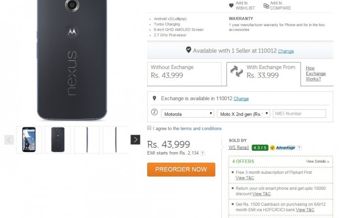The height and width of the screenshot is (218, 340).
Task: Click the Add to Compare icon
Action: pyautogui.click(x=266, y=5)
